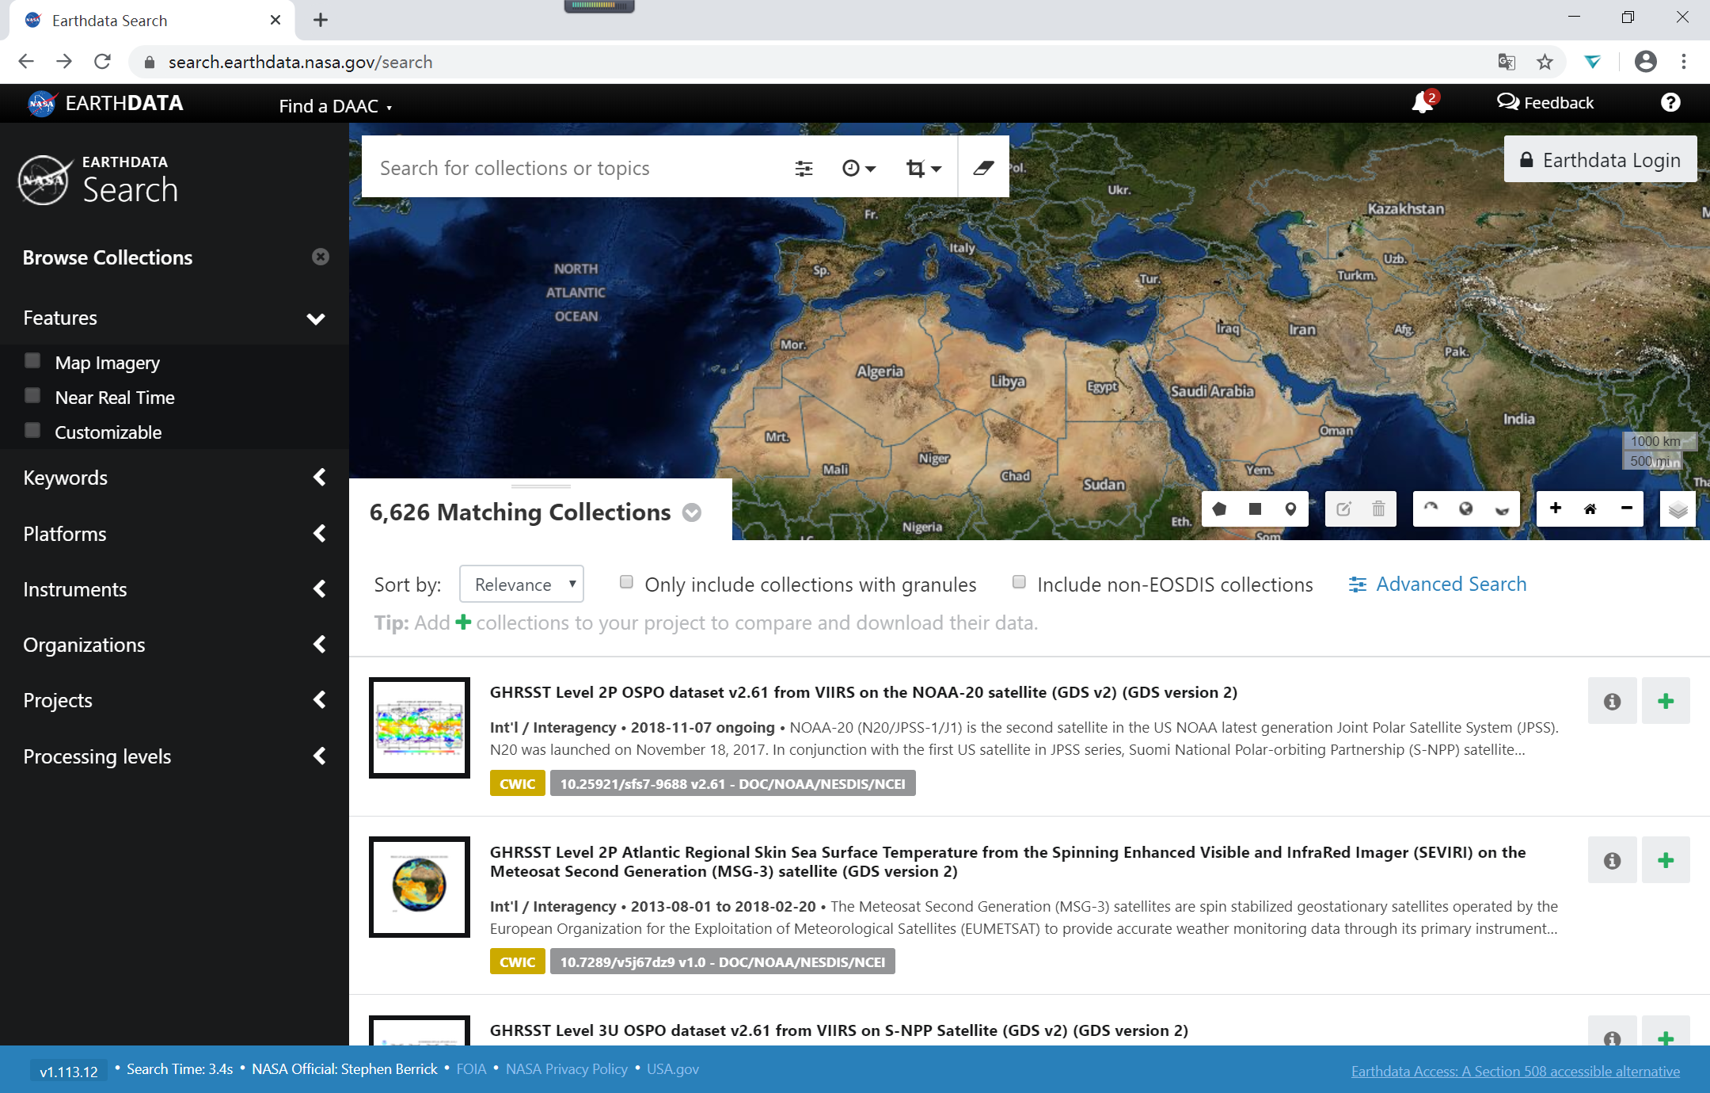Open thumbnail of SEVIRI Atlantic dataset
This screenshot has width=1710, height=1093.
(x=420, y=886)
